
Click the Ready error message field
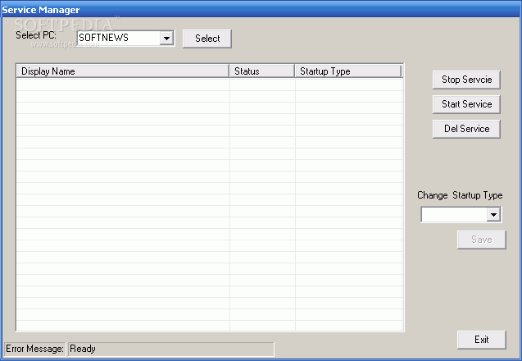(171, 349)
